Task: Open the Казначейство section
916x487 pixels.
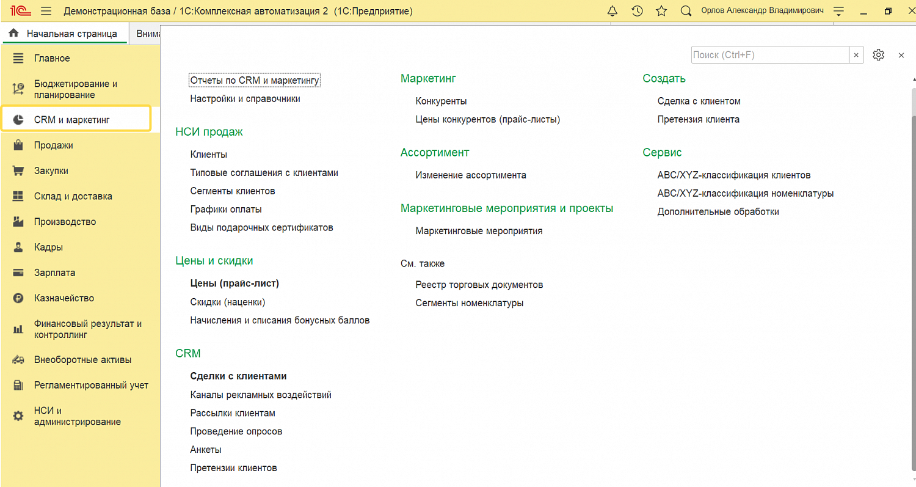Action: 64,299
